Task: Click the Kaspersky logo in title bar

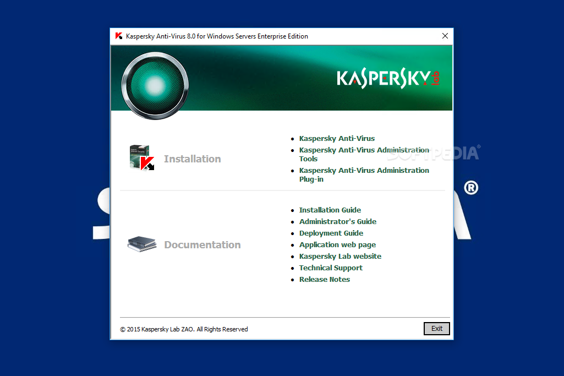Action: [x=119, y=36]
